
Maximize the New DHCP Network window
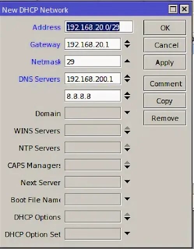click(x=173, y=9)
